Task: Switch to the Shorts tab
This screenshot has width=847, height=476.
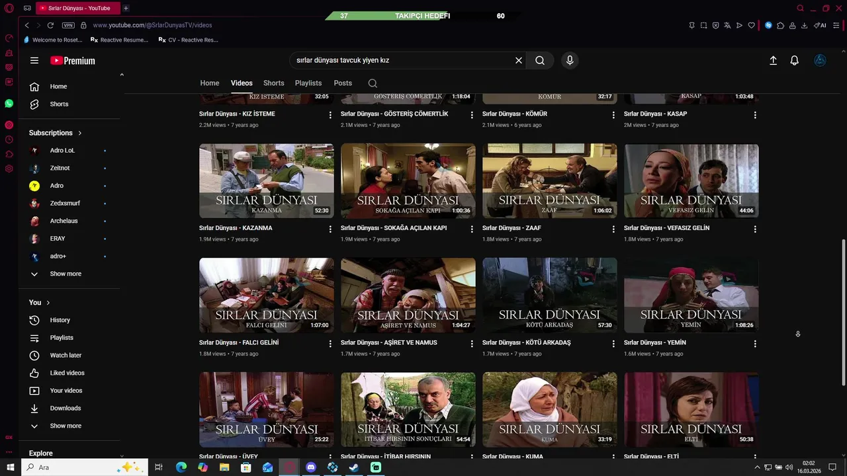Action: pyautogui.click(x=274, y=83)
